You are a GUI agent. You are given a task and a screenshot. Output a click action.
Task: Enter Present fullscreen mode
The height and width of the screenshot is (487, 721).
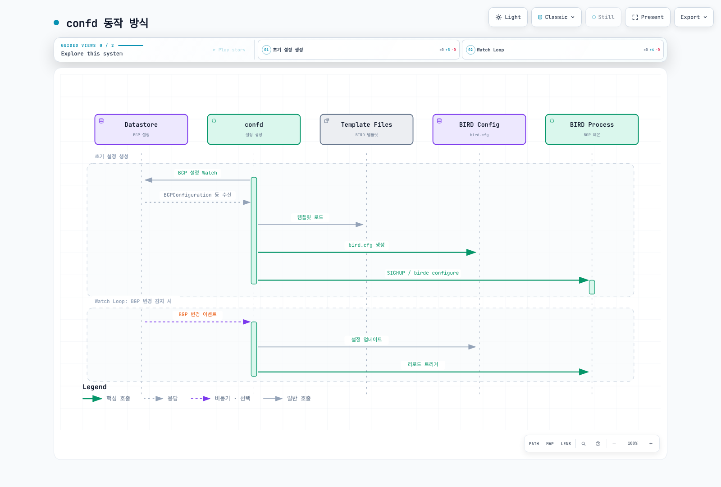[x=648, y=17]
